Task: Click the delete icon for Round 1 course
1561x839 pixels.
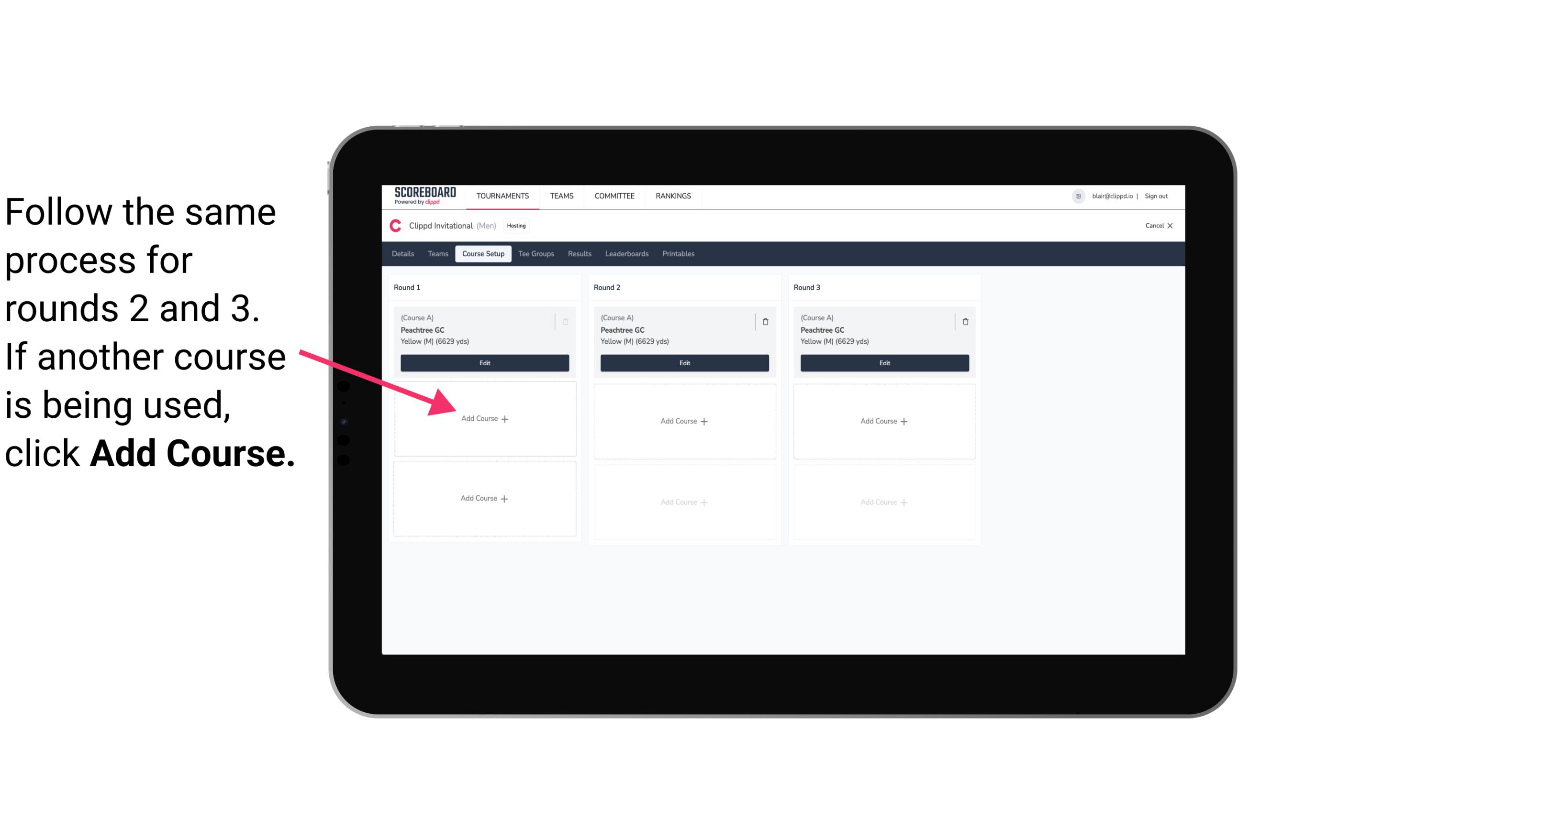Action: (x=569, y=322)
